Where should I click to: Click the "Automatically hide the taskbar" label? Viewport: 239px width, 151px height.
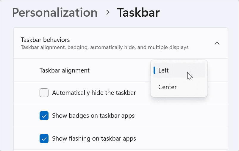(94, 93)
